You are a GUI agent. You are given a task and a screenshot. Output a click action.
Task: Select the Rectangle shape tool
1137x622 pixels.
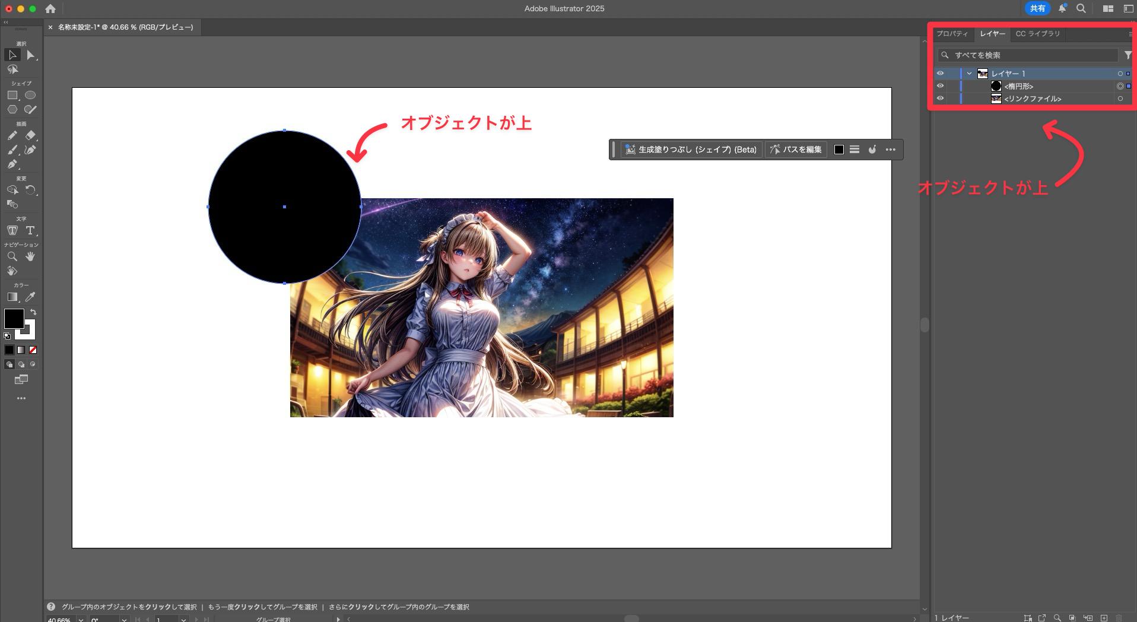point(12,95)
